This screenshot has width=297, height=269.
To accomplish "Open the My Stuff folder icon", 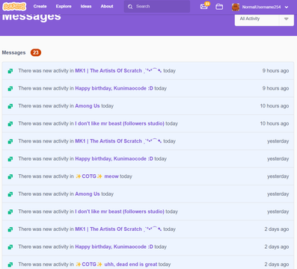I will [219, 7].
